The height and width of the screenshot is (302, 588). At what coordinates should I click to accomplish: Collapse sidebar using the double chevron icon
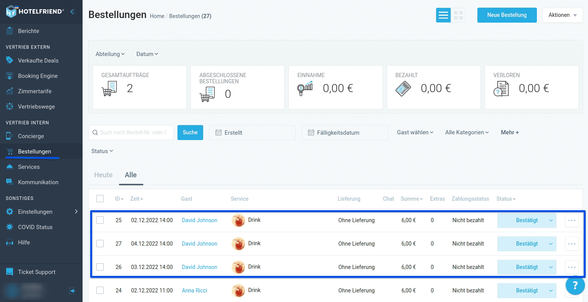pyautogui.click(x=72, y=12)
